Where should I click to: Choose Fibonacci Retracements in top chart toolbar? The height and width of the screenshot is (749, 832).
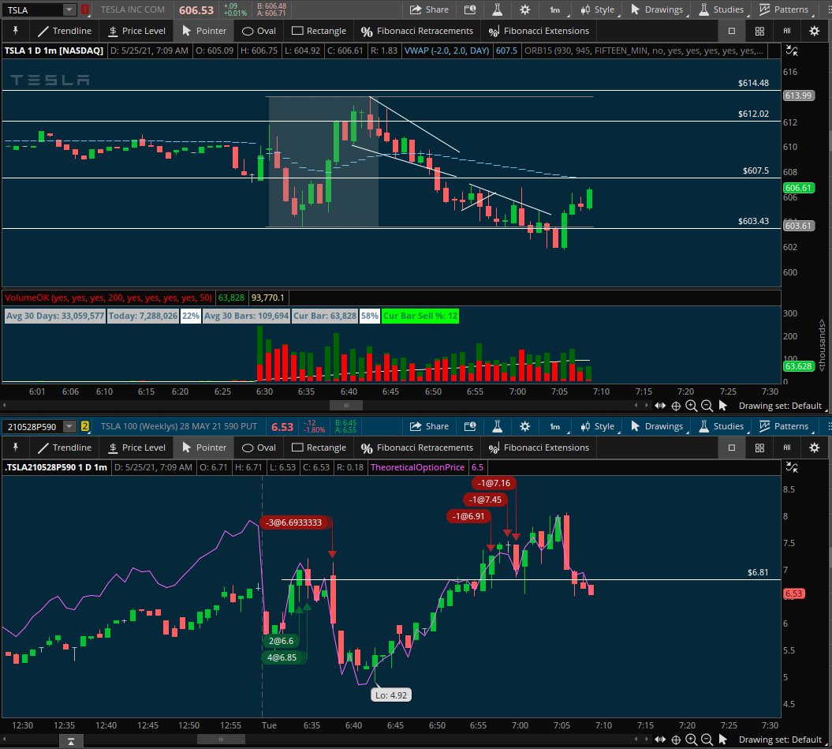click(x=417, y=31)
